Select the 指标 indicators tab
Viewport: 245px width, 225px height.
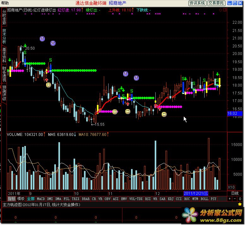point(11,198)
